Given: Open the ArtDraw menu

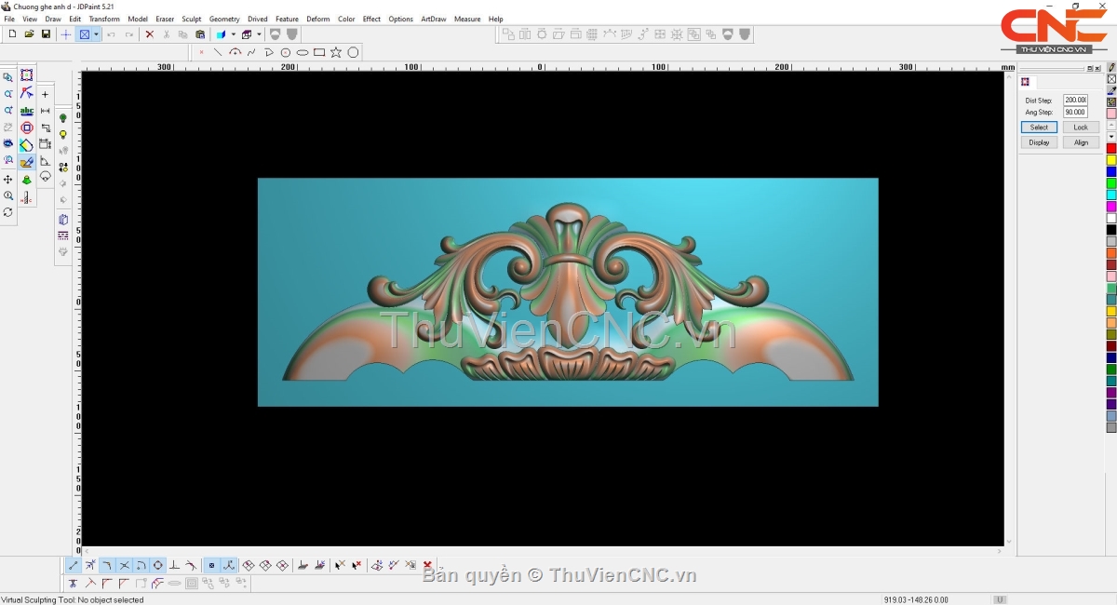Looking at the screenshot, I should 433,19.
